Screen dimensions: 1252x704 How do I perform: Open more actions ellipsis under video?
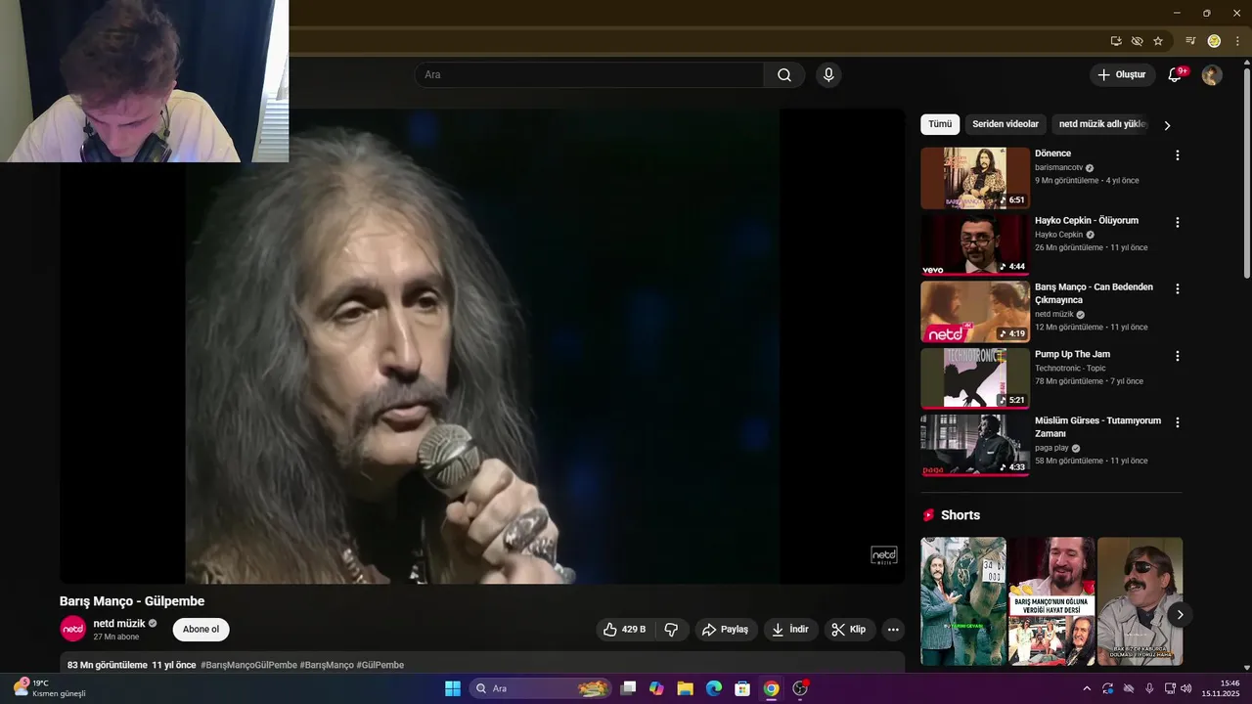[x=893, y=630]
